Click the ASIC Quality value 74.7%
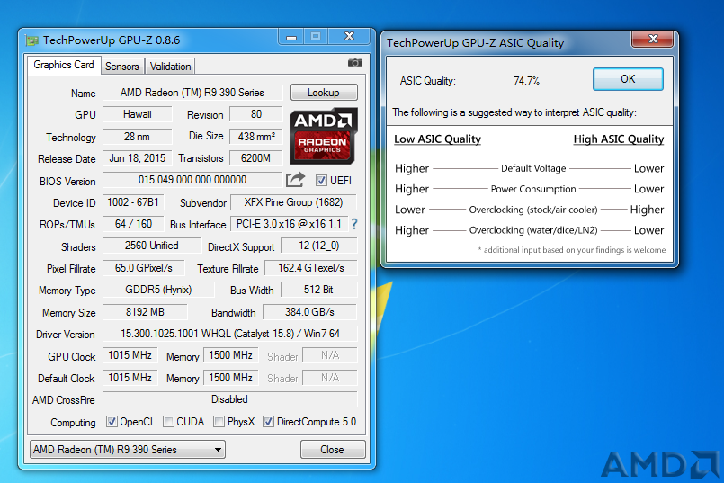Viewport: 724px width, 483px height. click(526, 81)
